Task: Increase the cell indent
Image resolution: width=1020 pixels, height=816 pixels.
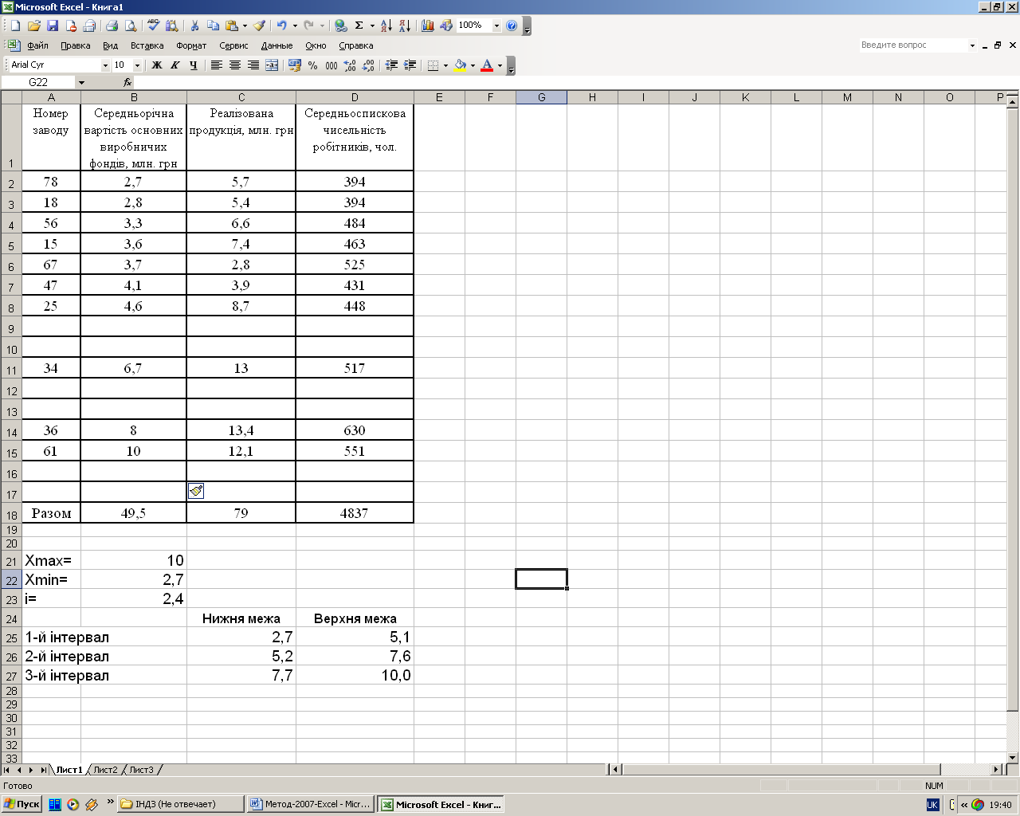Action: [410, 65]
